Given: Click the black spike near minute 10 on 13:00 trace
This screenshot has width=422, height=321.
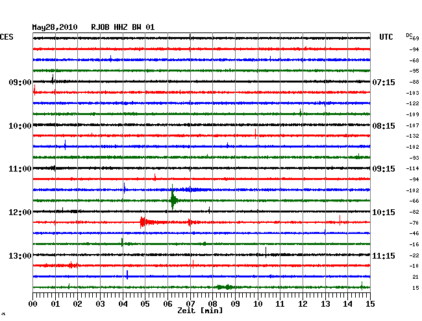Looking at the screenshot, I should [266, 253].
